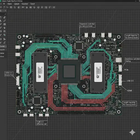Select the person-stamp icon atop the tool palette
This screenshot has height=140, width=140.
tap(4, 17)
